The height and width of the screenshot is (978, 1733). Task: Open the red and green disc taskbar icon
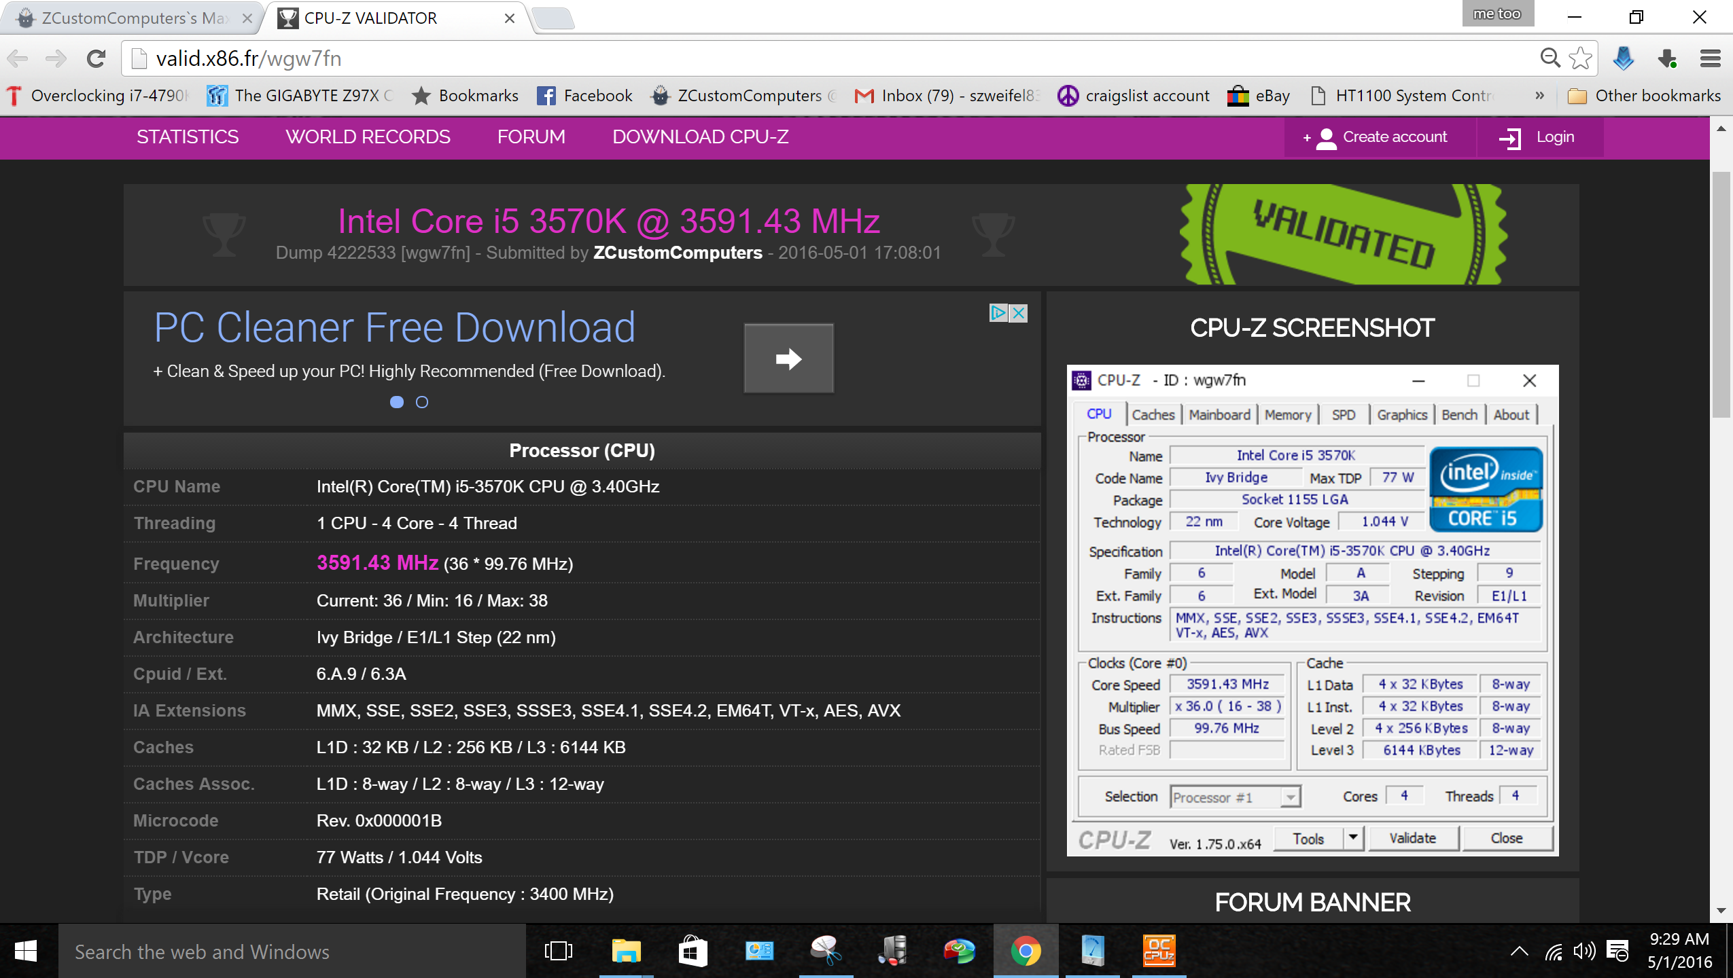[x=959, y=951]
